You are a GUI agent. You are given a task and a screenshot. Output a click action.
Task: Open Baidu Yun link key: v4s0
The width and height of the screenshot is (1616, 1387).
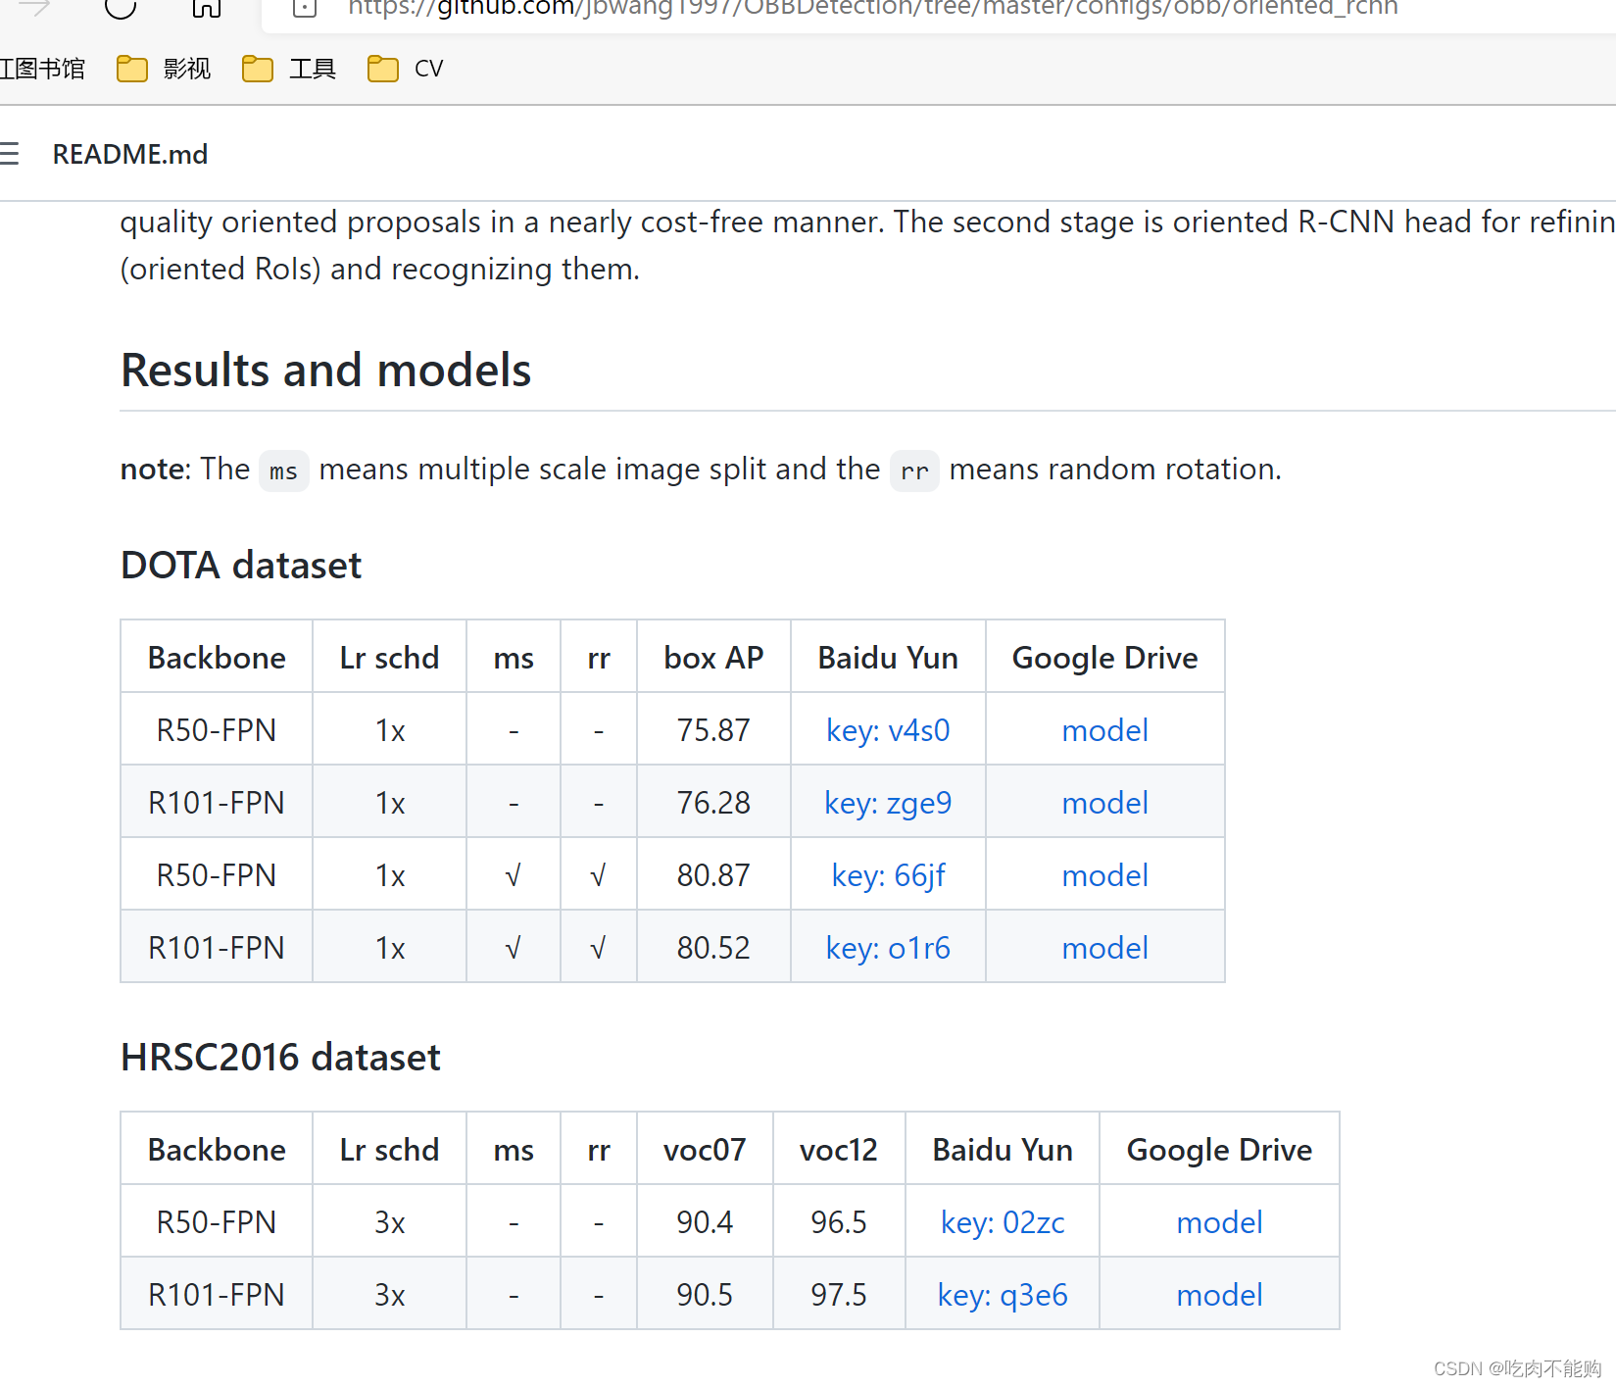888,730
